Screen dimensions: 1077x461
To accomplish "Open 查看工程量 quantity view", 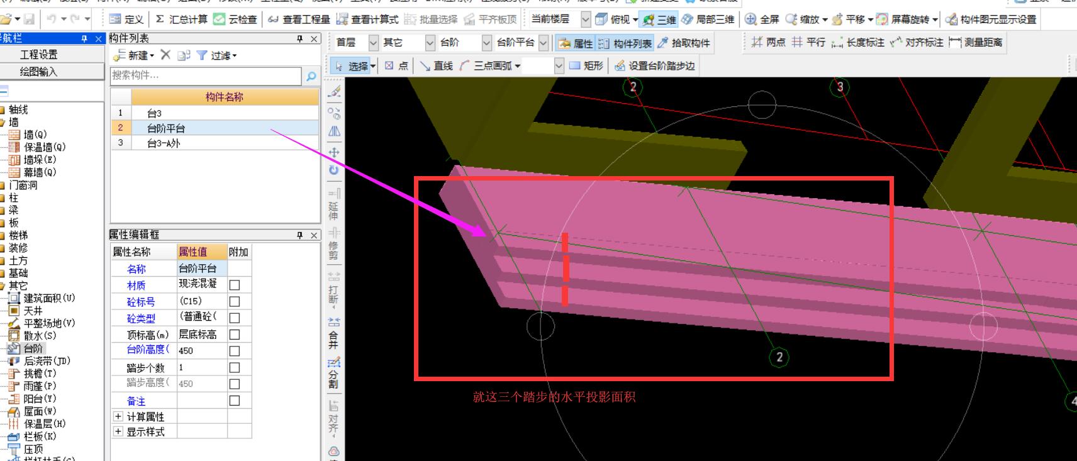I will (298, 19).
